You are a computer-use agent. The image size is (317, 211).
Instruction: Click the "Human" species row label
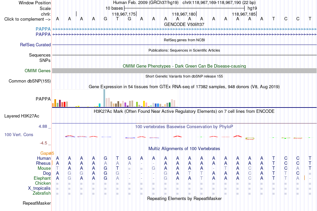pos(44,158)
